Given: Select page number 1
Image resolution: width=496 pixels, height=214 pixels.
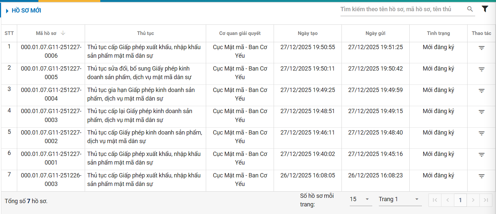Looking at the screenshot, I should 460,200.
